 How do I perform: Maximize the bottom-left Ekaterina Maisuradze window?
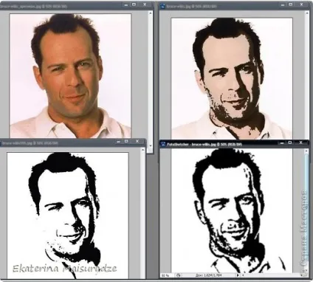pos(126,142)
